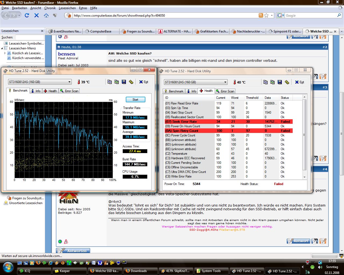344x275 pixels.
Task: Click Antwort button in post #4 footer
Action: click(298, 241)
